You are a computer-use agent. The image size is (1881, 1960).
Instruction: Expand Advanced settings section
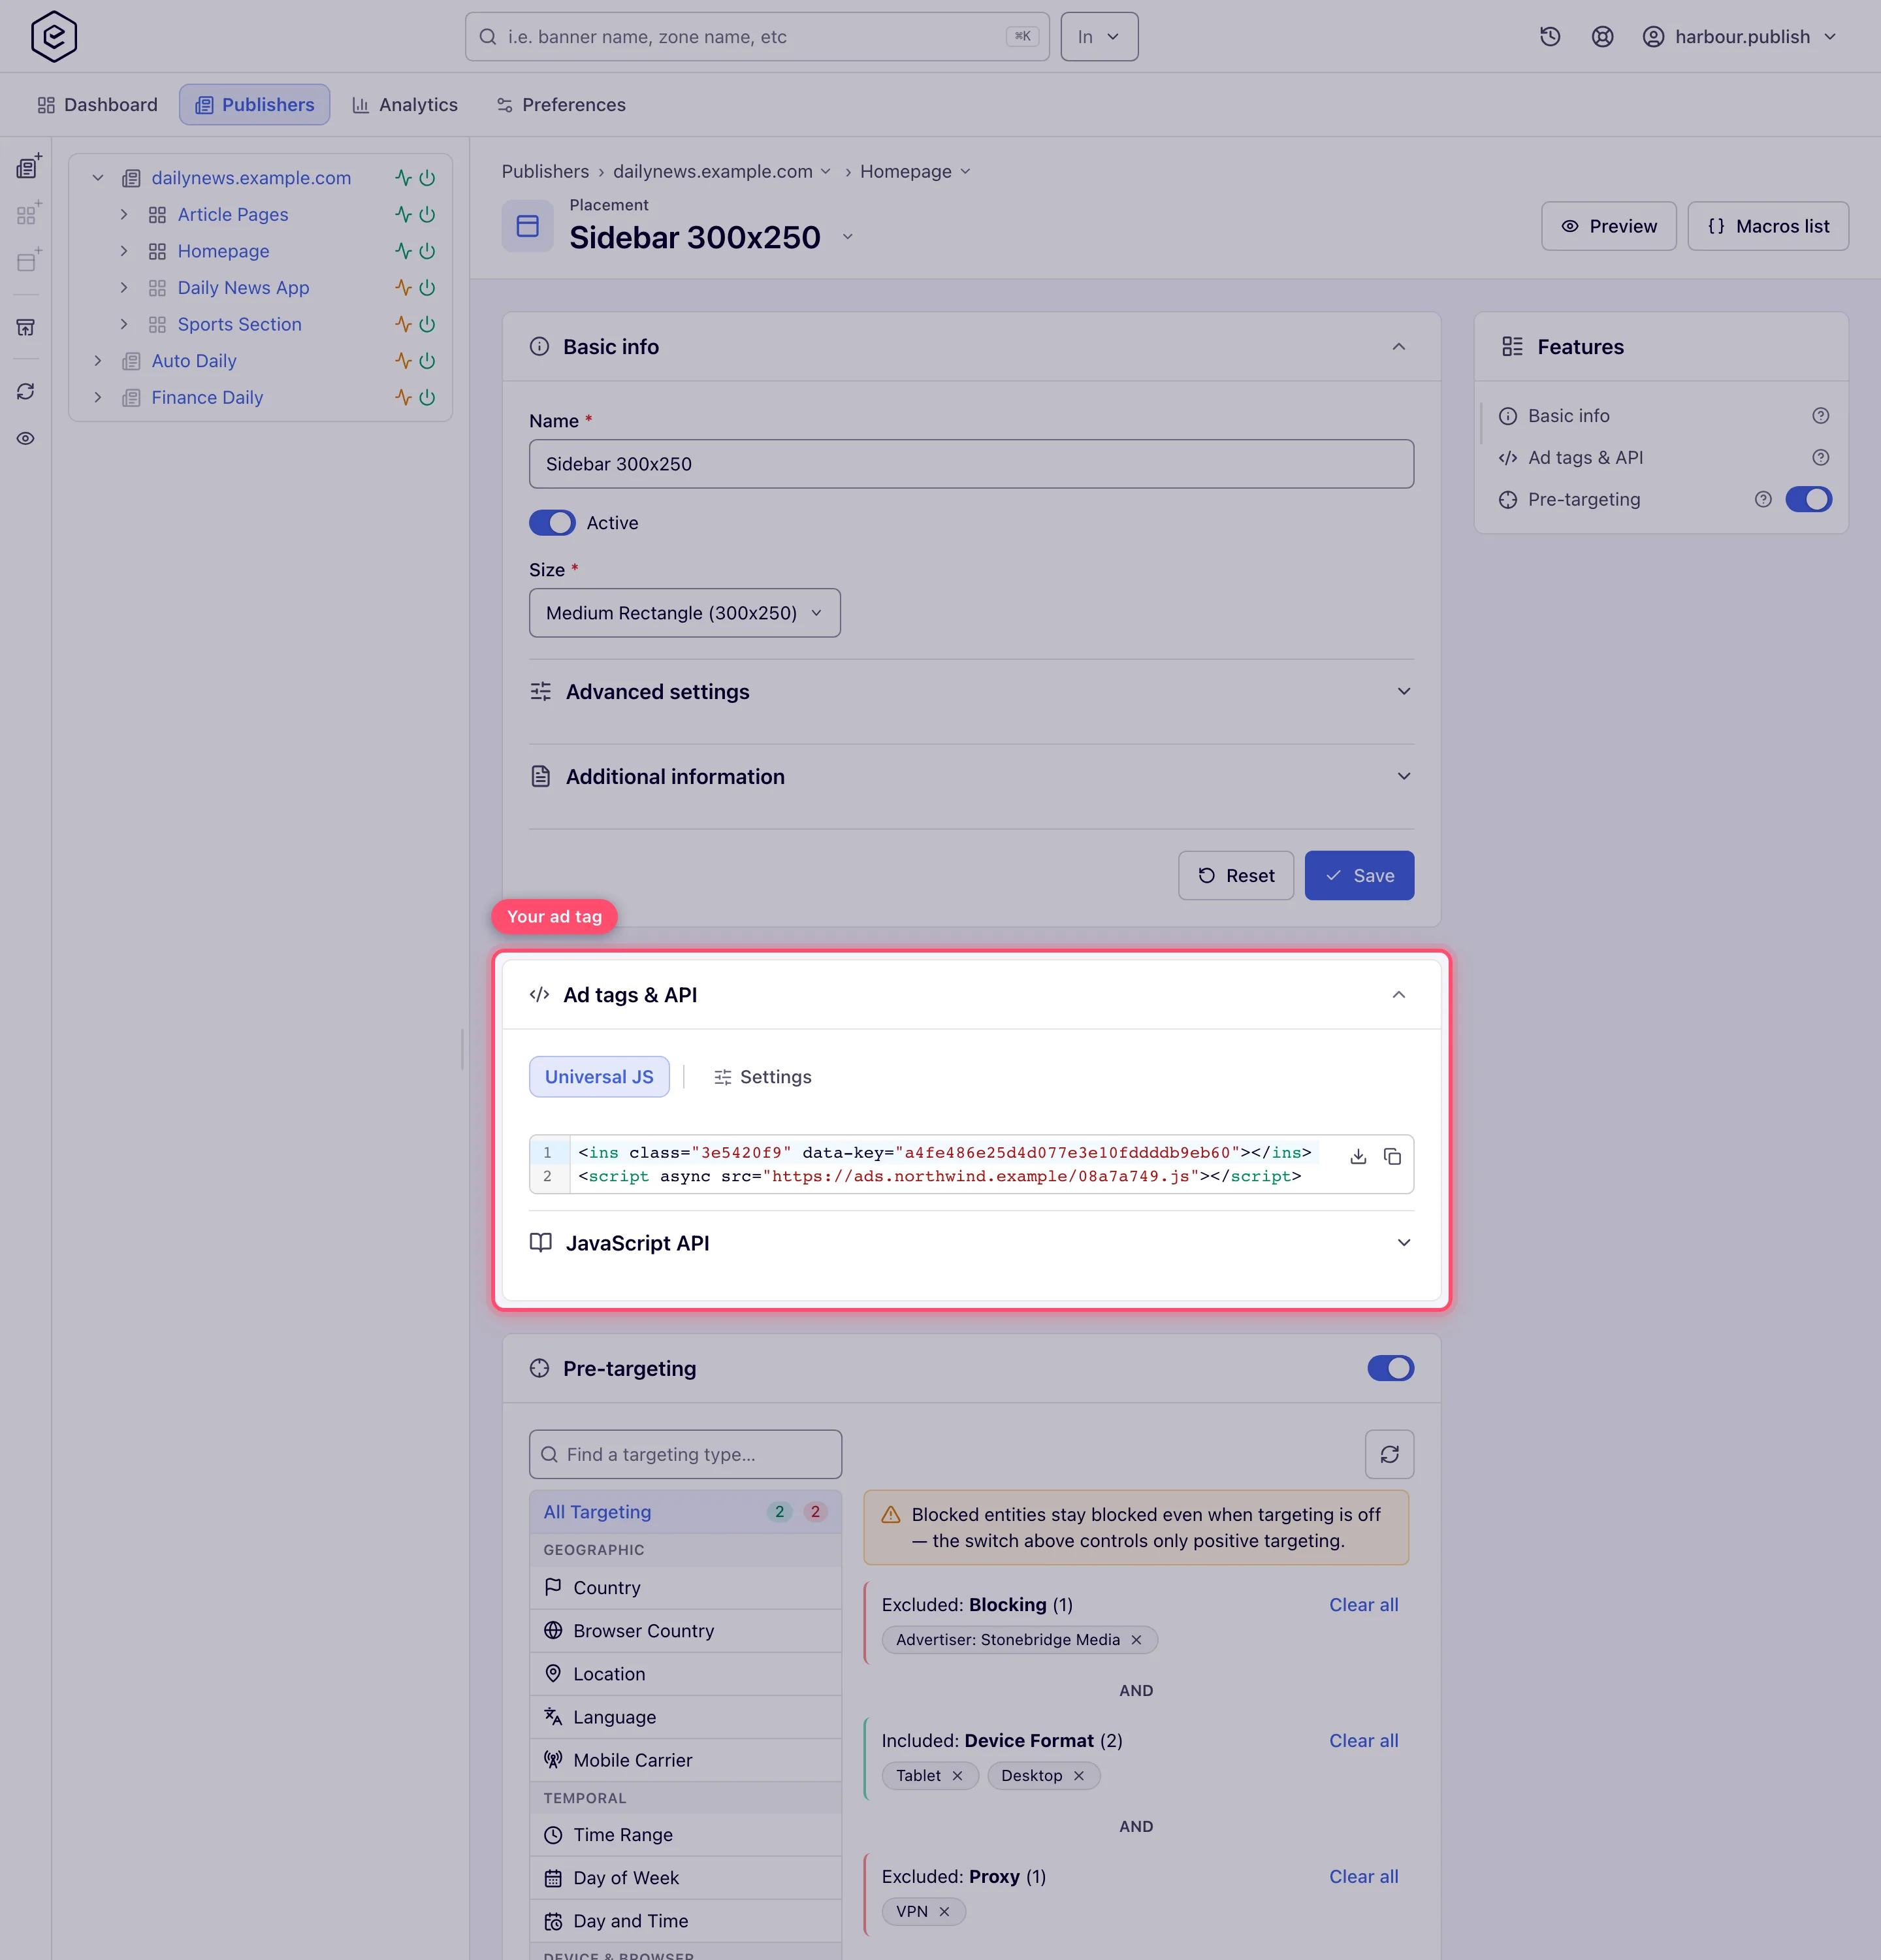coord(971,692)
